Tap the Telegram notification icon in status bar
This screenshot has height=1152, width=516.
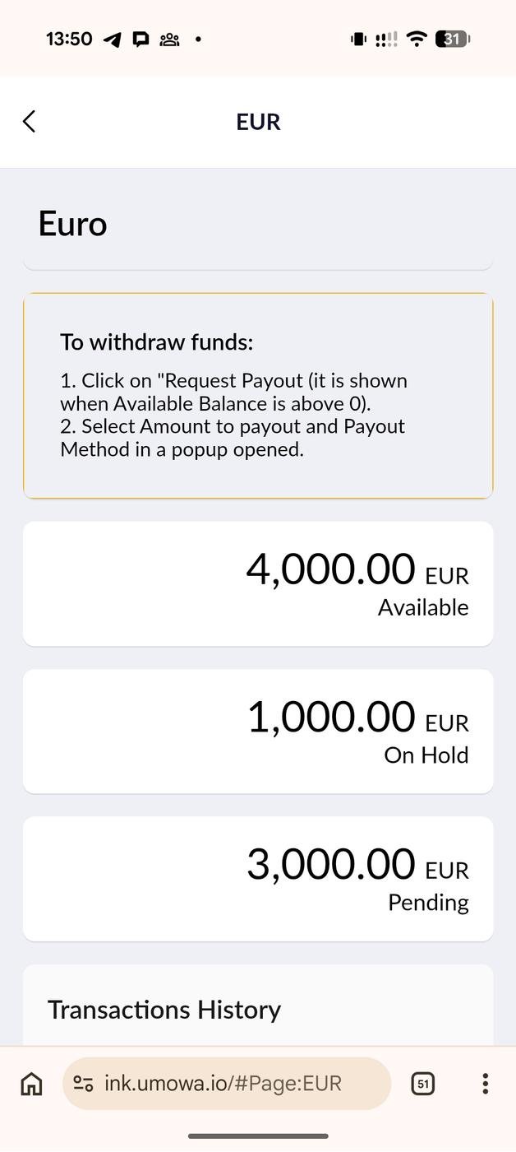(x=113, y=39)
